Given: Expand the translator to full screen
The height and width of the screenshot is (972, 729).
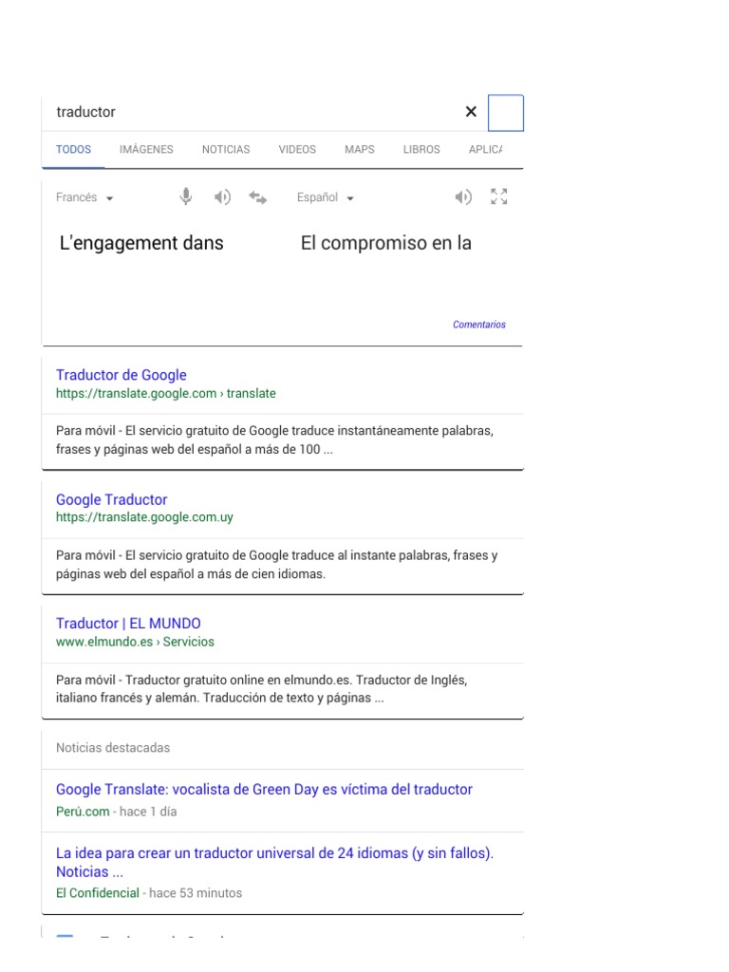Looking at the screenshot, I should coord(499,196).
